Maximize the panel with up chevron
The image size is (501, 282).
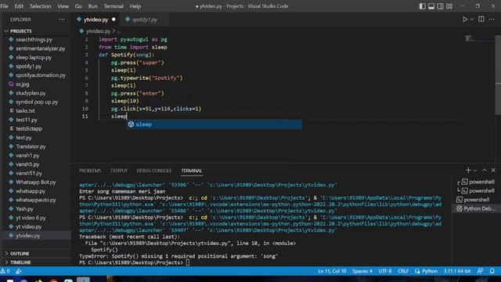(x=485, y=171)
